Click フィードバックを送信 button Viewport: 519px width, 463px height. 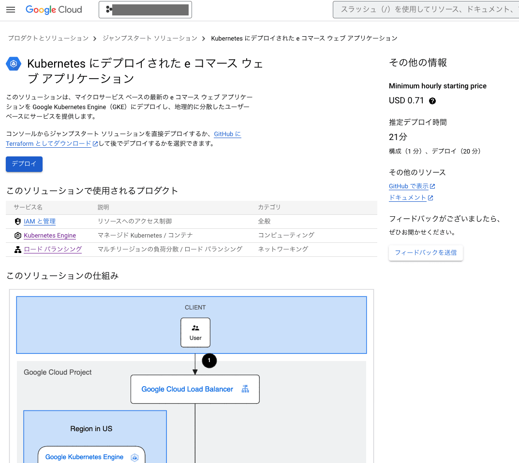(426, 253)
